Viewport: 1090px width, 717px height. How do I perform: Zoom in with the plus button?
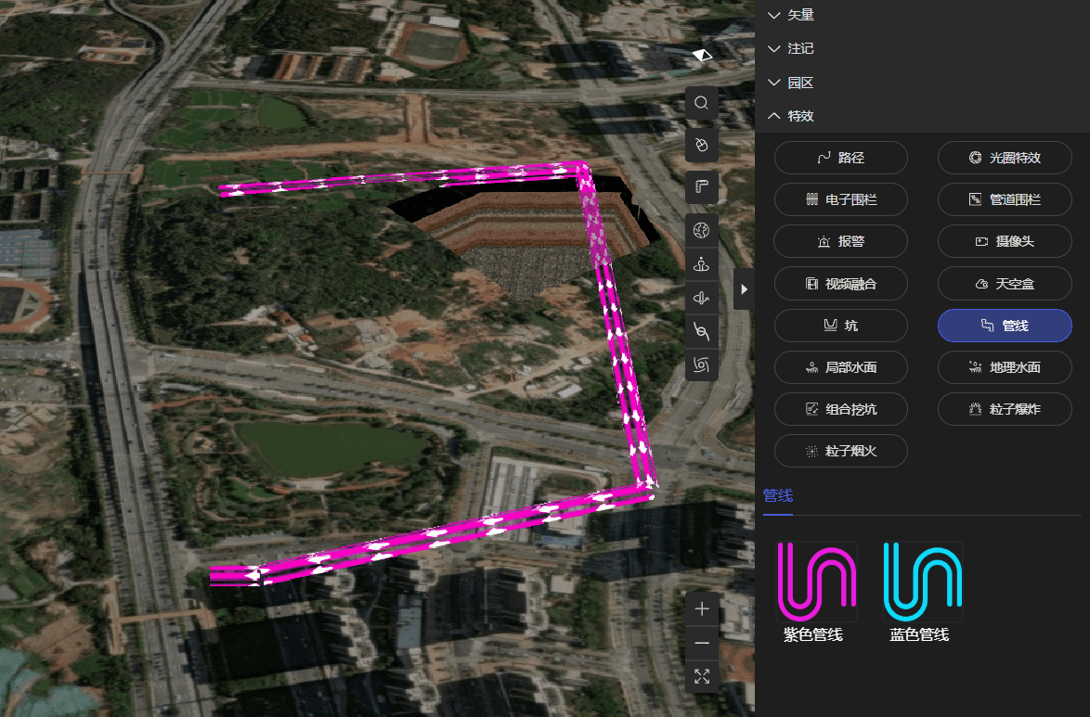pyautogui.click(x=702, y=609)
